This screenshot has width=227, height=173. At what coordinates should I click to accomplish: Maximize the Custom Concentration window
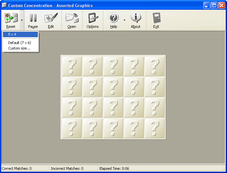(214, 5)
